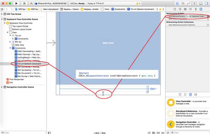Expand the Navigation Controller Scene
Screen dimensions: 210x134
click(2, 87)
